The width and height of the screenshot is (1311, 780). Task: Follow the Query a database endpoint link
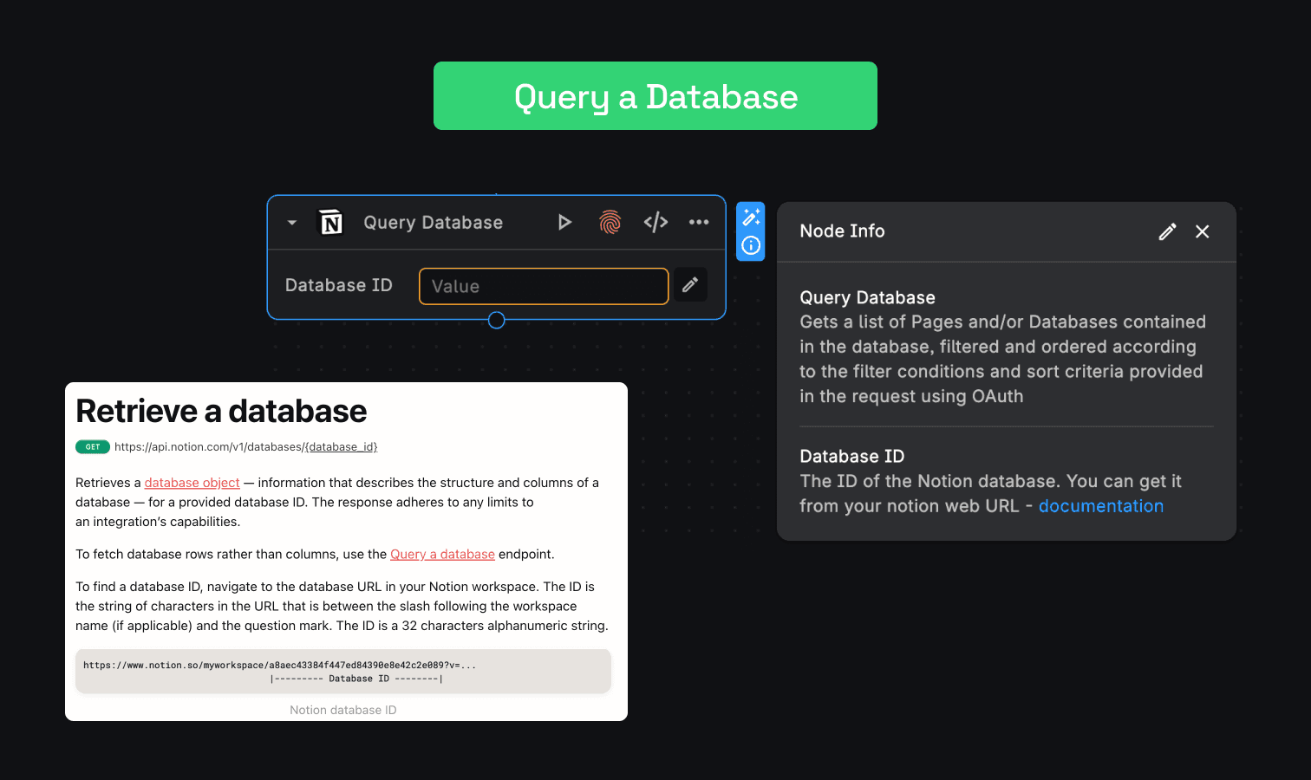(x=442, y=554)
